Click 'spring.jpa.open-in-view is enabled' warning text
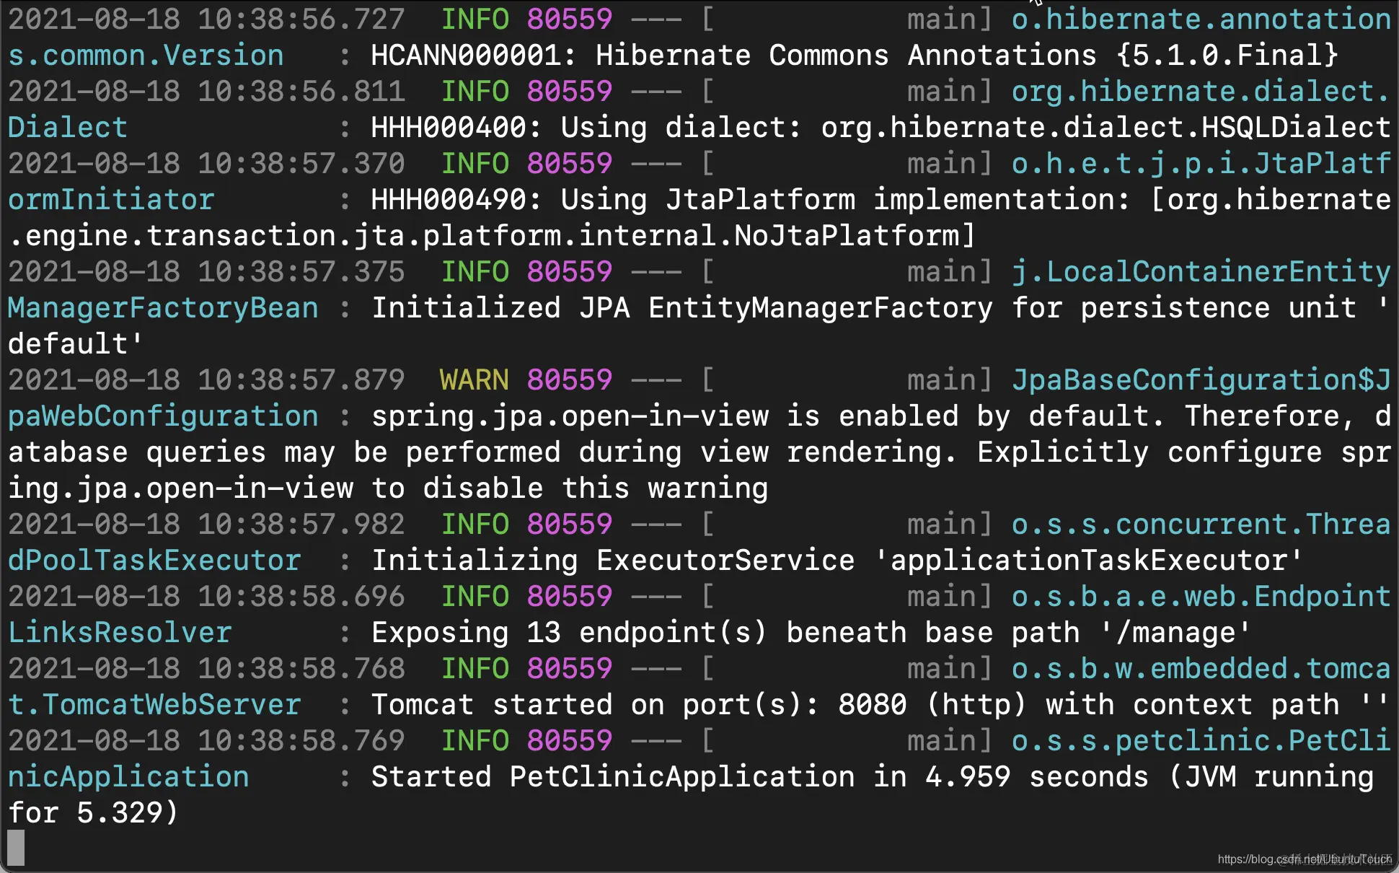This screenshot has width=1399, height=873. point(663,416)
